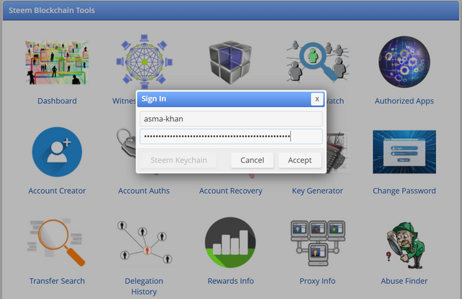Screen dimensions: 462x299
Task: Click the Steem Blockchain Tools header
Action: click(x=231, y=10)
